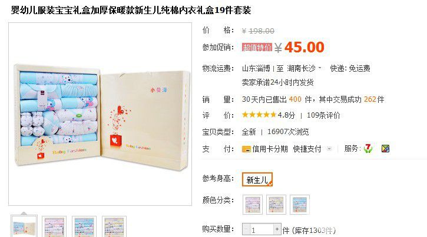Select the 新生儿 size option
The height and width of the screenshot is (237, 427).
[x=257, y=179]
